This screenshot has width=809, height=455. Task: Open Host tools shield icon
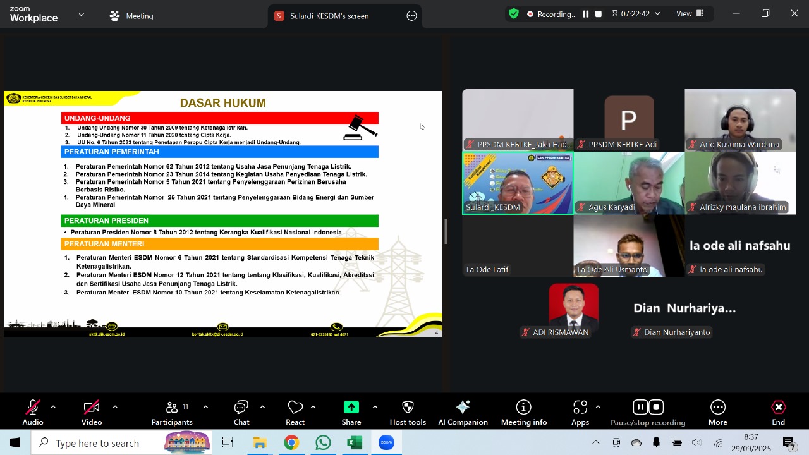click(408, 413)
